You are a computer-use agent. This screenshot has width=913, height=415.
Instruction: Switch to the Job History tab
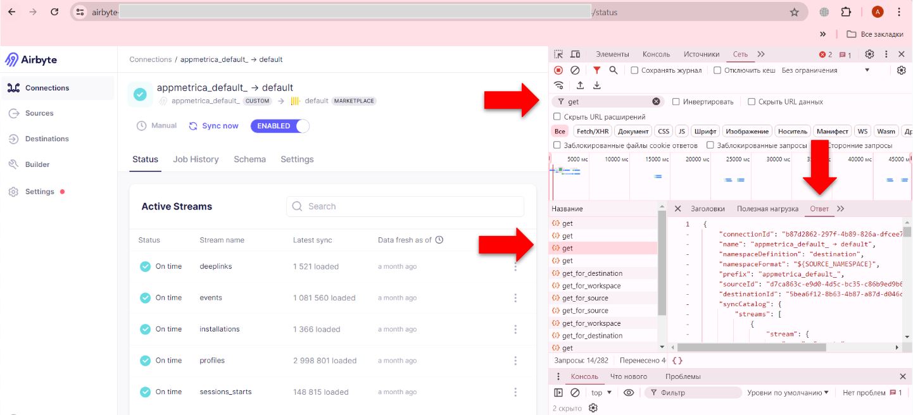point(196,159)
